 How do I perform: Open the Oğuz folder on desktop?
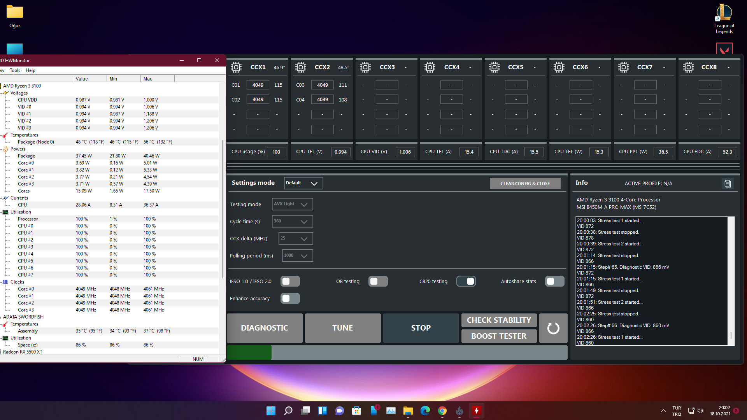pyautogui.click(x=15, y=17)
